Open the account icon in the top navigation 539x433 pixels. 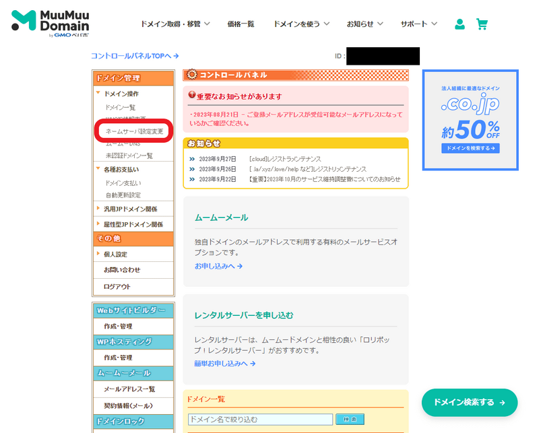(459, 23)
